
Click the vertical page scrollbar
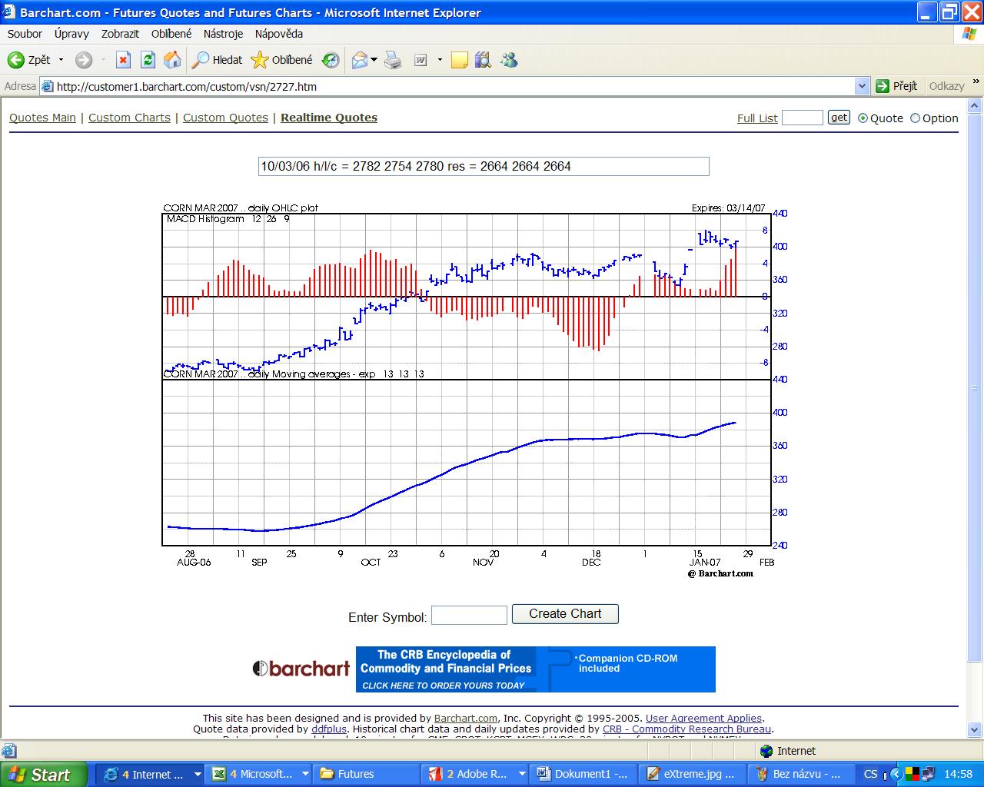[976, 384]
